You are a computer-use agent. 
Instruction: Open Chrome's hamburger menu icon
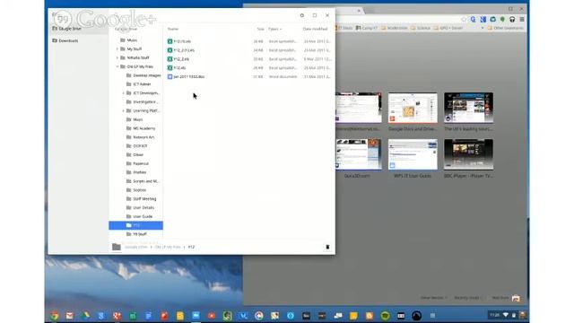[522, 19]
